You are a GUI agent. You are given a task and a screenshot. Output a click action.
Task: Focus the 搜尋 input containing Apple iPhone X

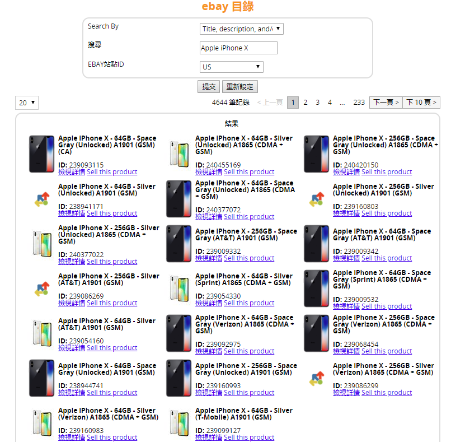pos(239,48)
